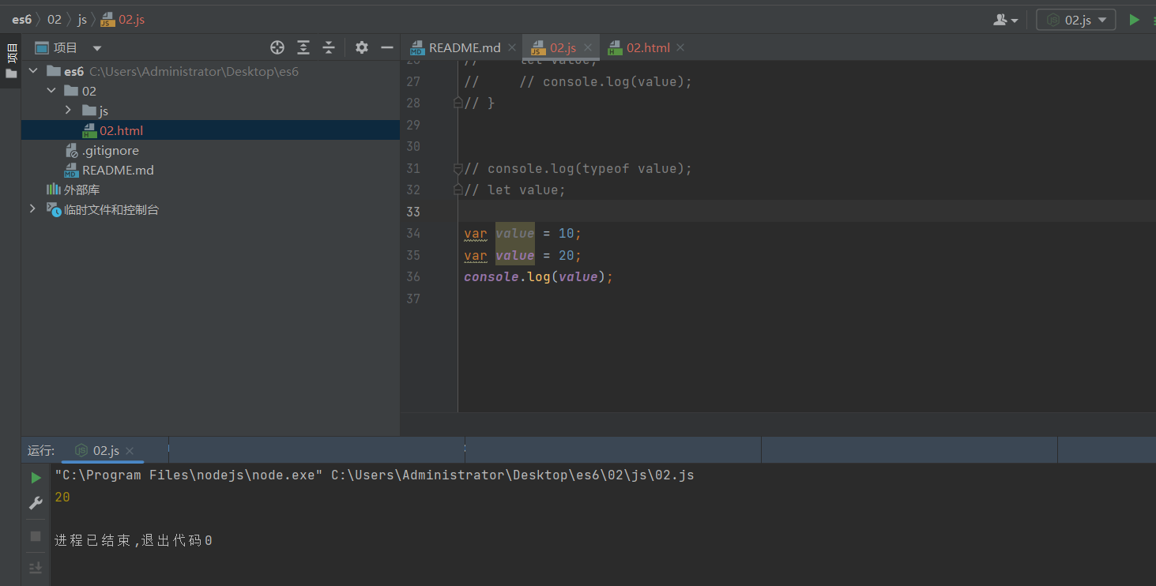Click the node.exe command line in console
Image resolution: width=1156 pixels, height=586 pixels.
[x=375, y=475]
